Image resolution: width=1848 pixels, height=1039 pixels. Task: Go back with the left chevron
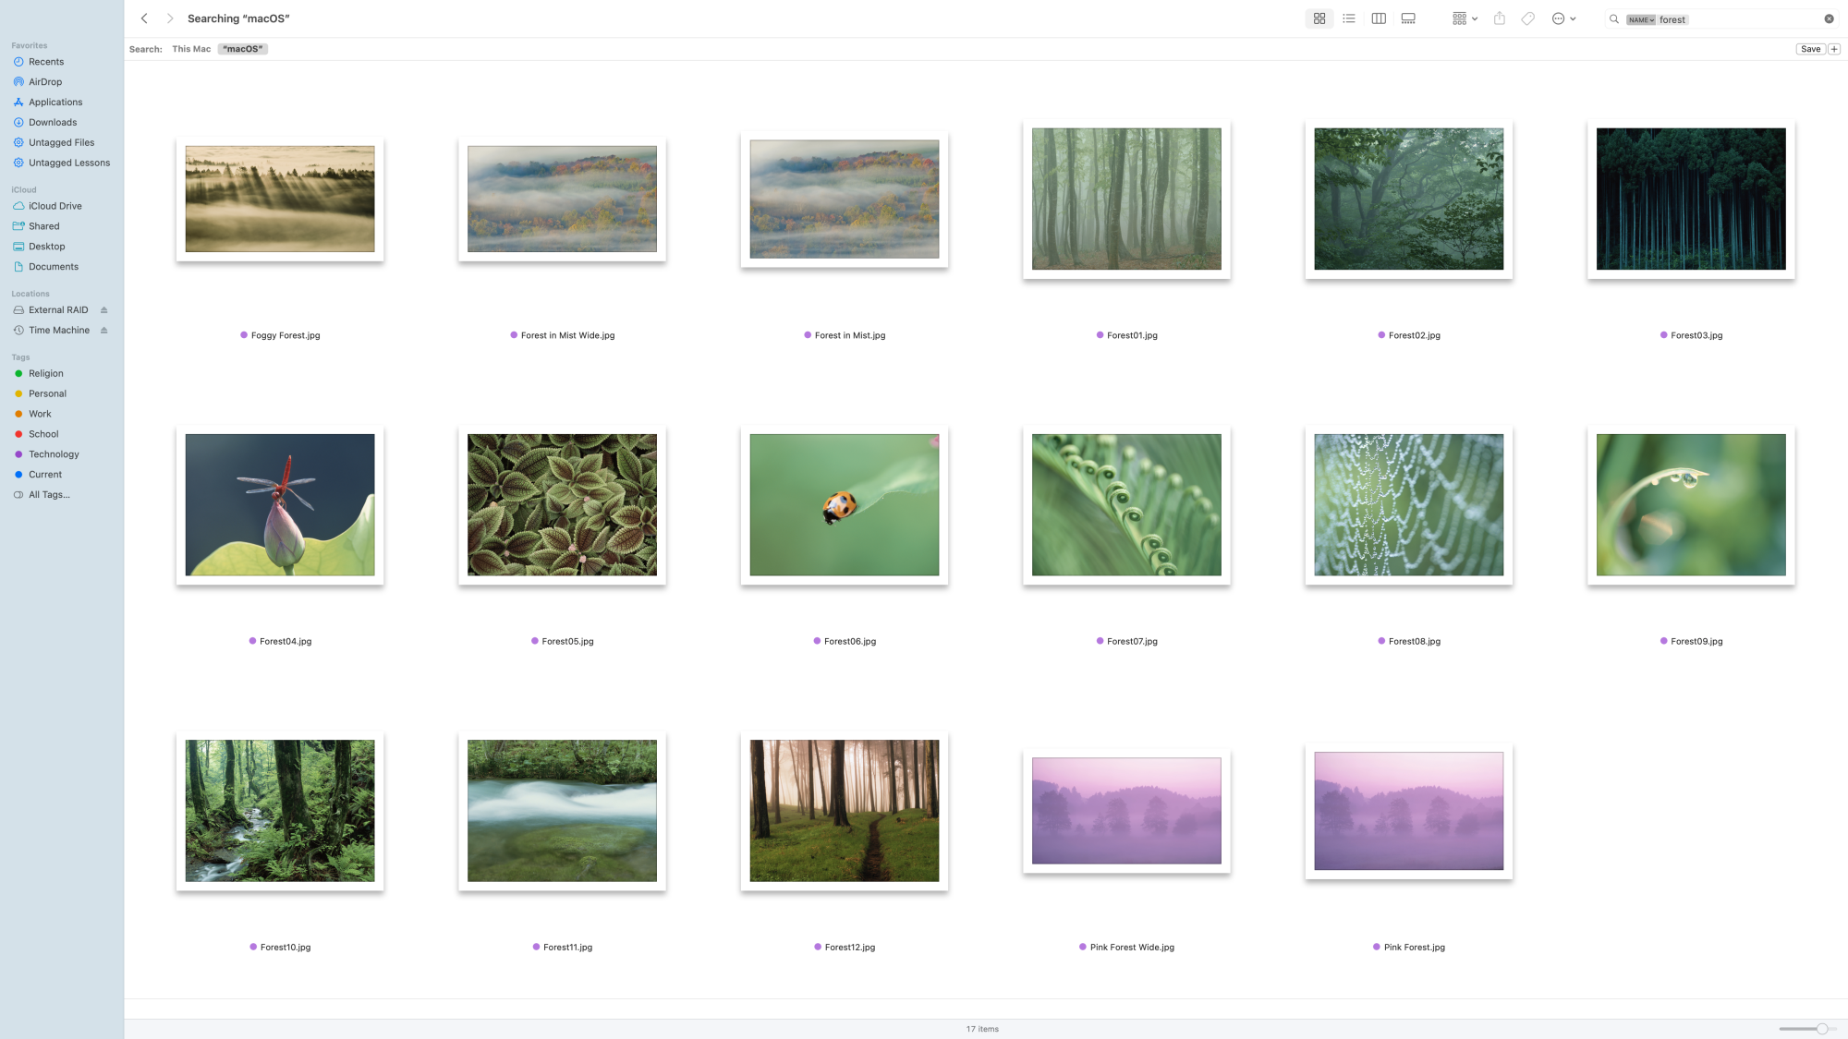[144, 18]
